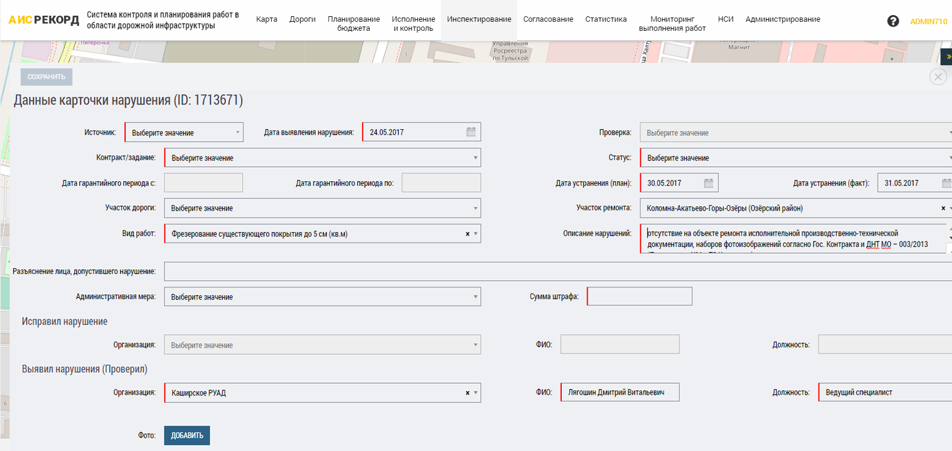
Task: Click date value 30.05.2017
Action: (x=664, y=183)
